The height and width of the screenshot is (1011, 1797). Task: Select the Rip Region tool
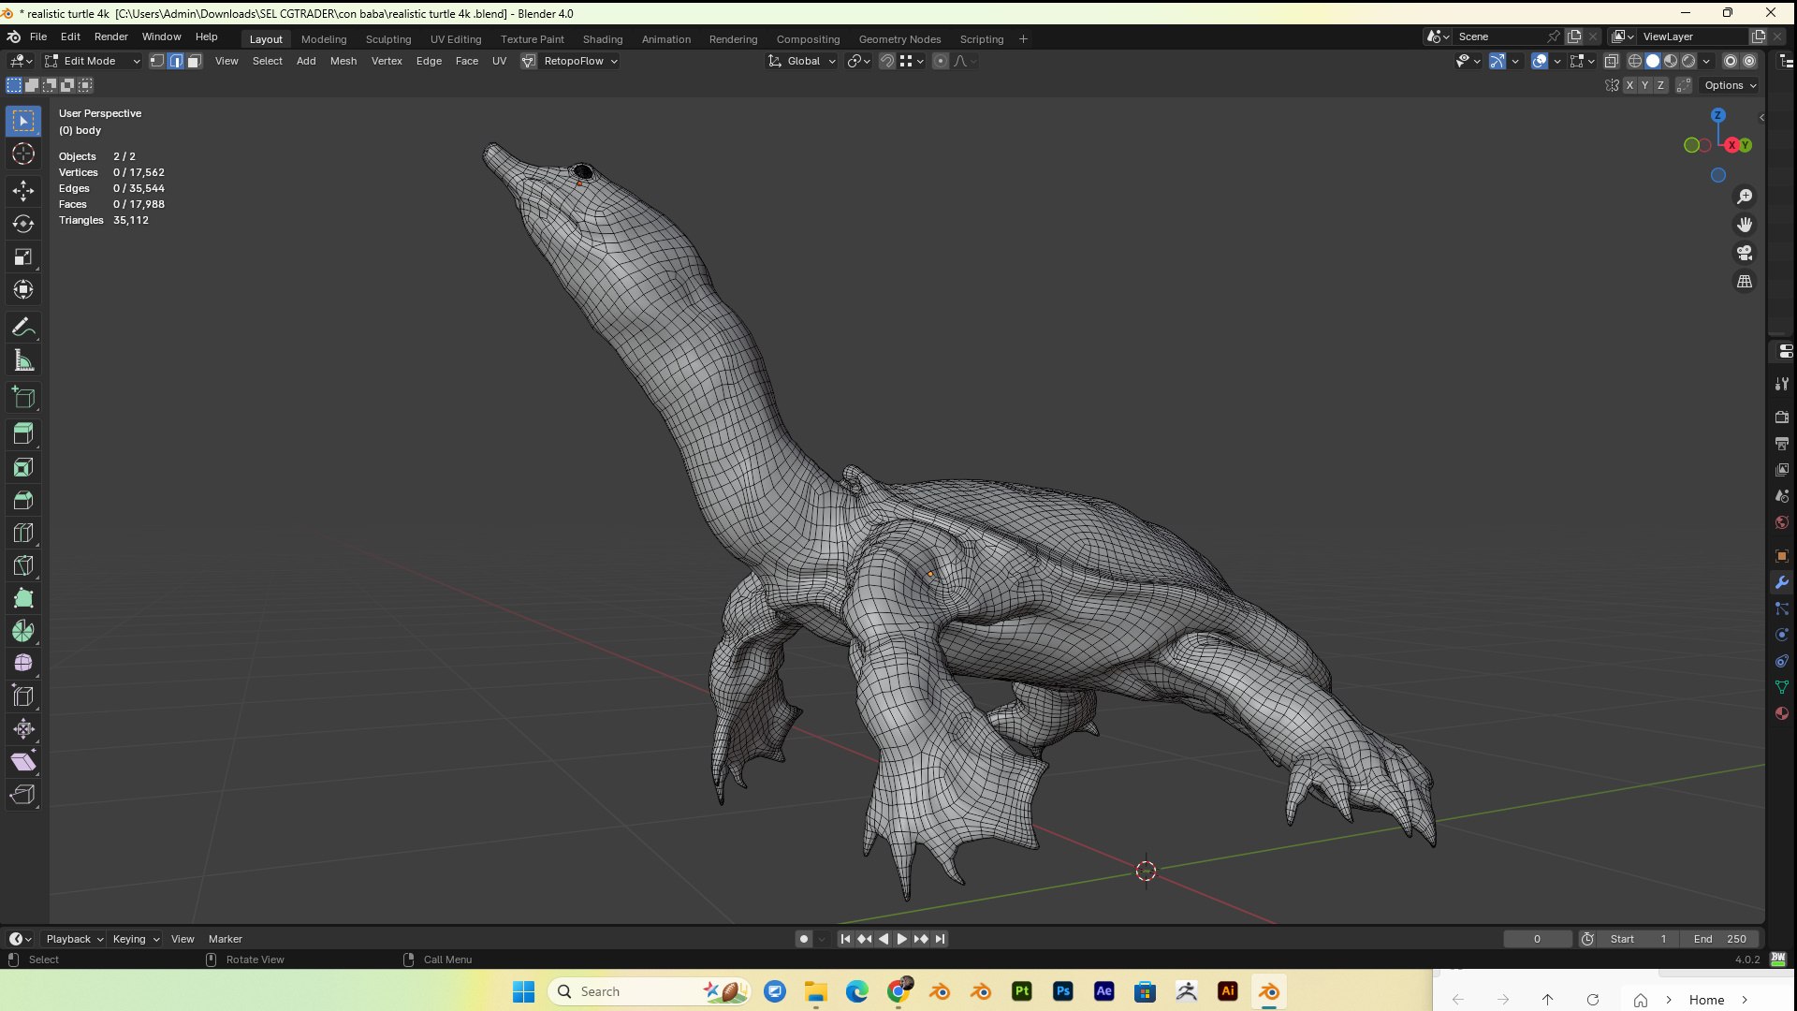pyautogui.click(x=23, y=795)
